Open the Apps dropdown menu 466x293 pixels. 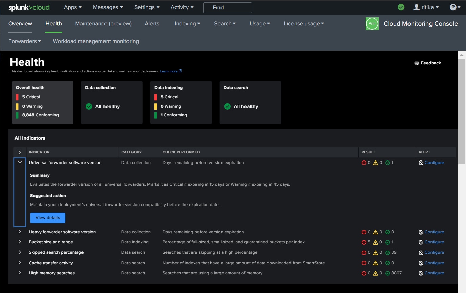[x=73, y=7]
